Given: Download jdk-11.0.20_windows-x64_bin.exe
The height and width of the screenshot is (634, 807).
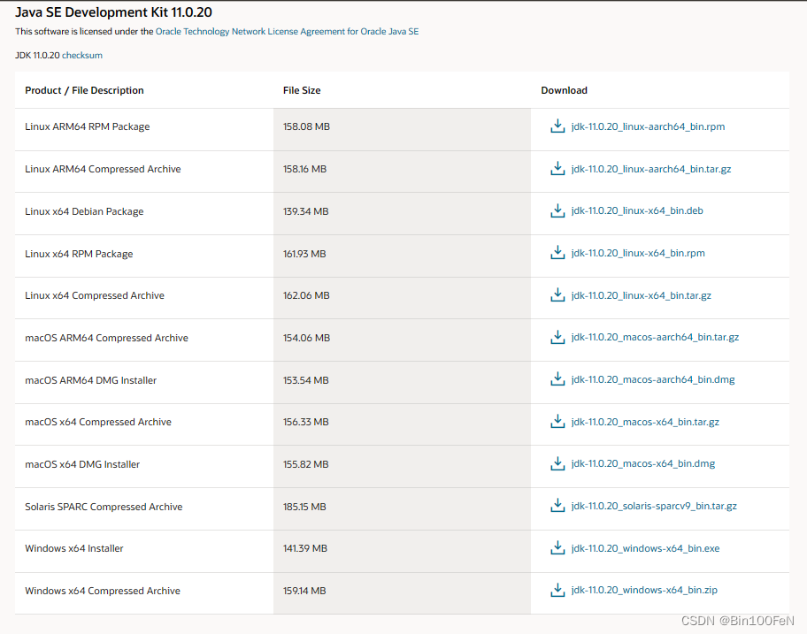Looking at the screenshot, I should coord(645,548).
